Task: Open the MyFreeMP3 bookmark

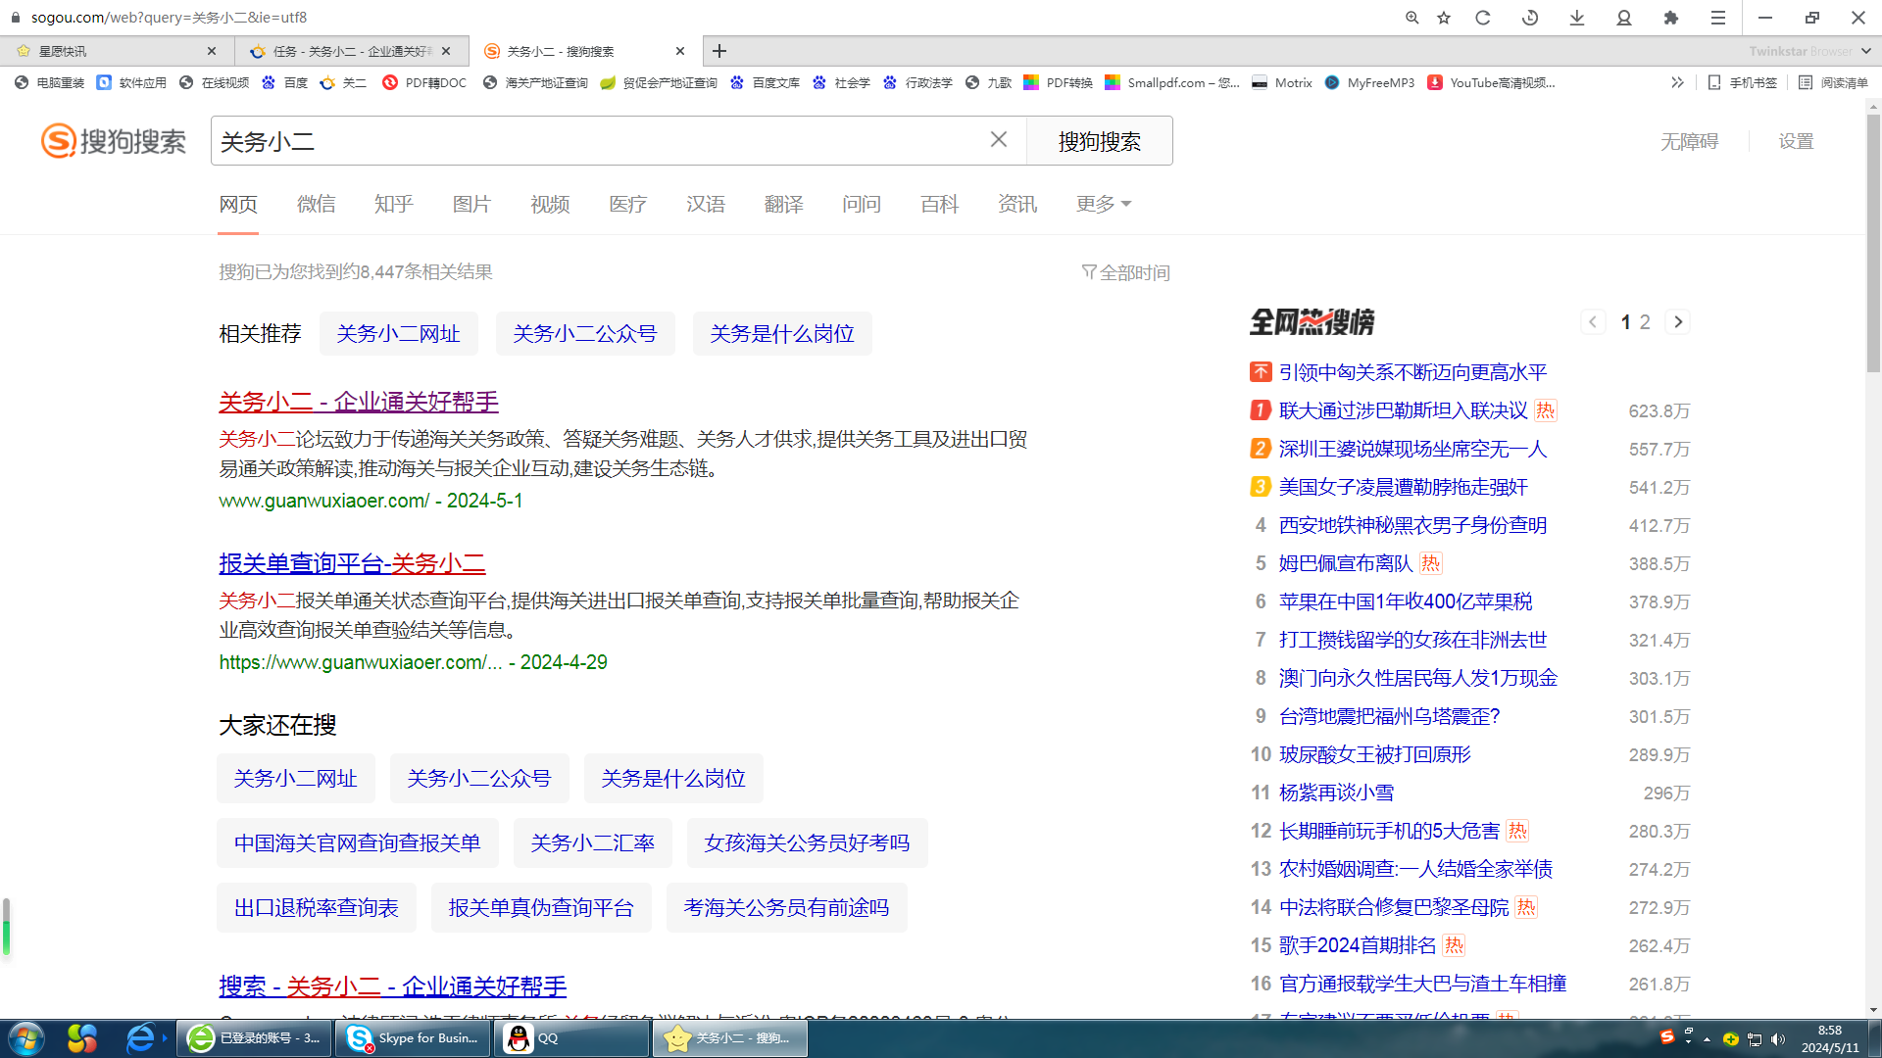Action: [1369, 83]
